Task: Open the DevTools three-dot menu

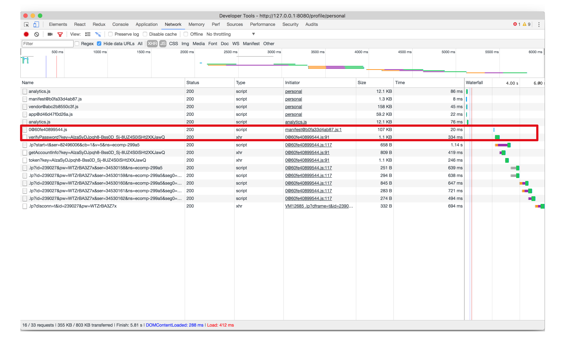Action: (539, 24)
